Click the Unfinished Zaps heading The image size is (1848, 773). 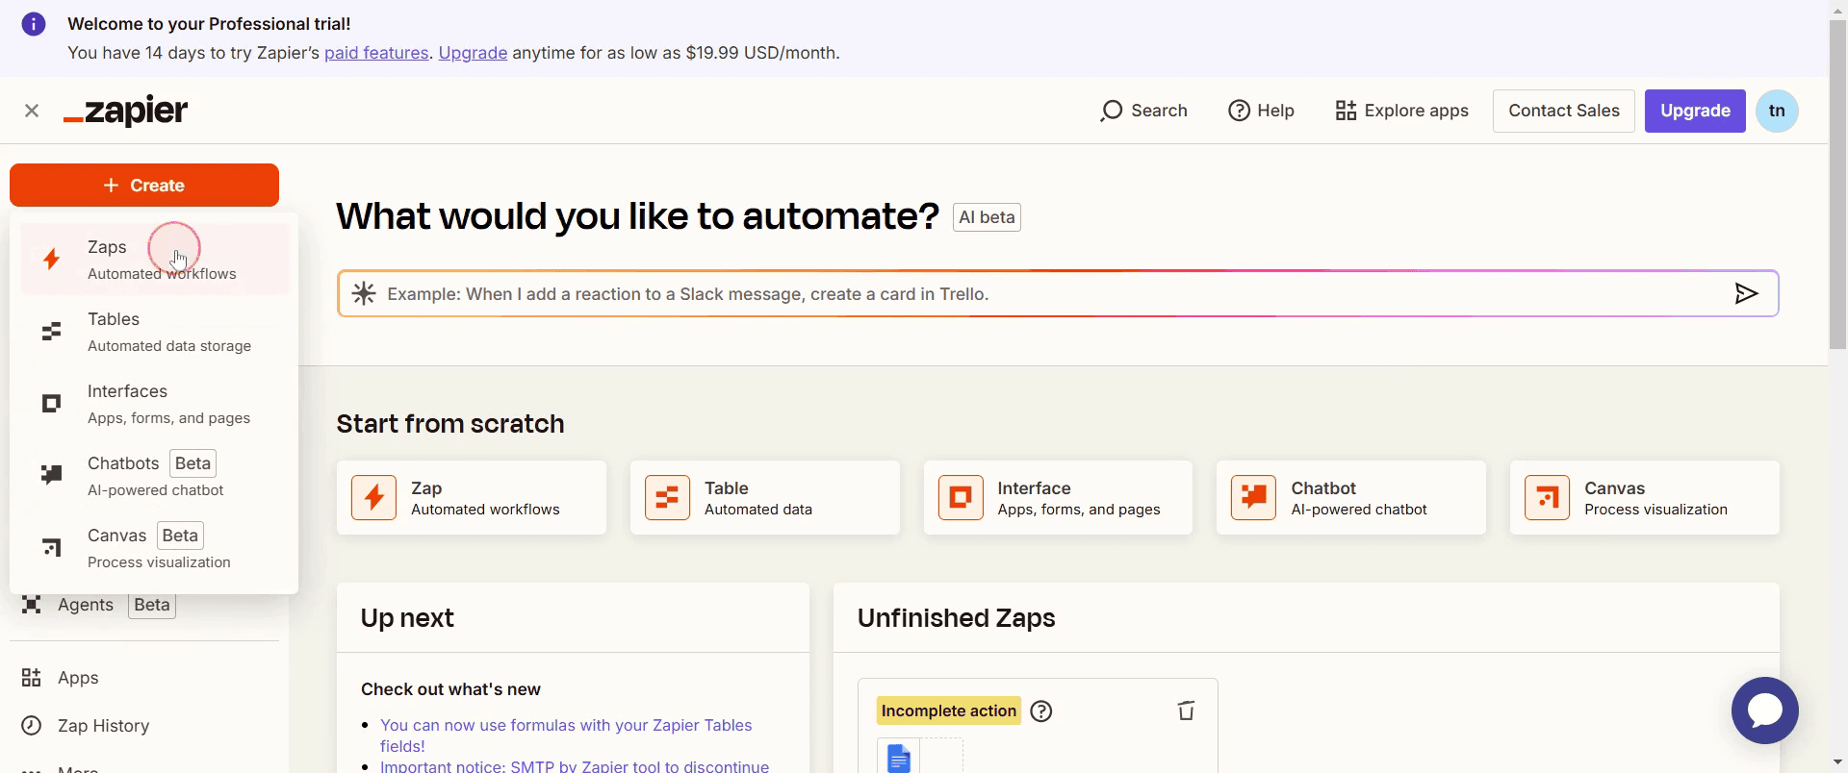(x=957, y=618)
